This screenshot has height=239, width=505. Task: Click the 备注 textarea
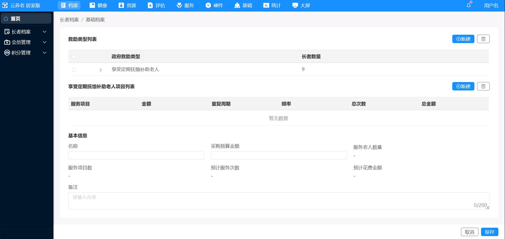[278, 201]
